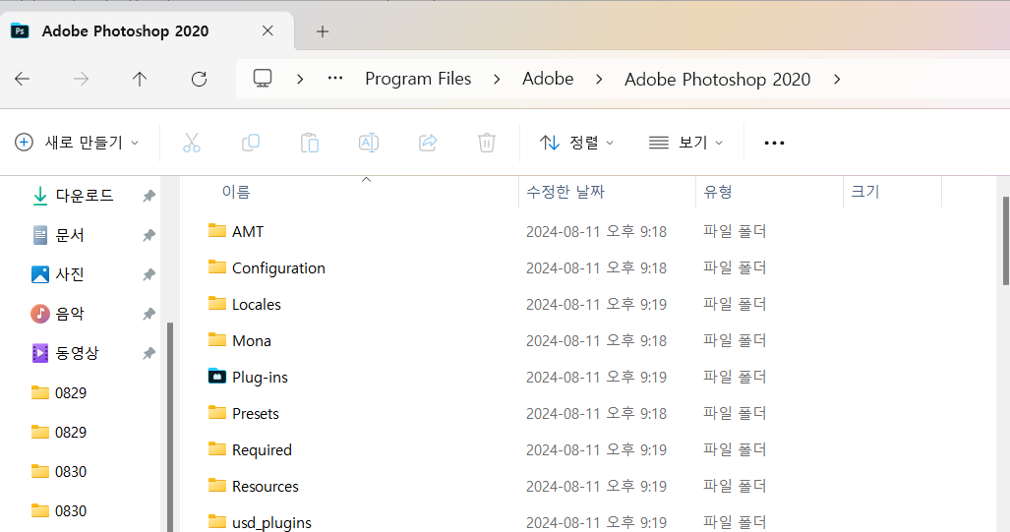Click the Plug-ins folder icon
This screenshot has height=532, width=1010.
(217, 376)
